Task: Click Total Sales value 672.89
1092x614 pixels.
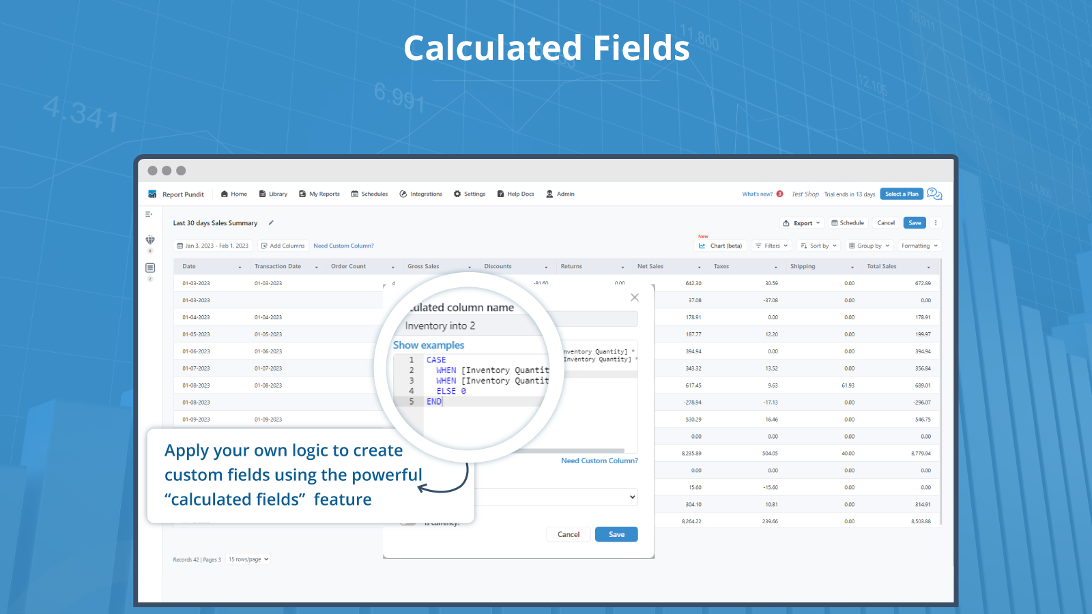Action: [923, 283]
